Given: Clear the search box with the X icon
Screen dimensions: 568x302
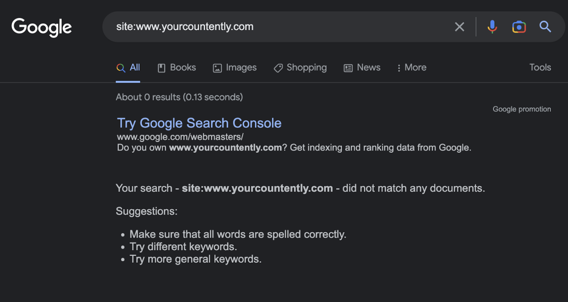Looking at the screenshot, I should coord(459,27).
